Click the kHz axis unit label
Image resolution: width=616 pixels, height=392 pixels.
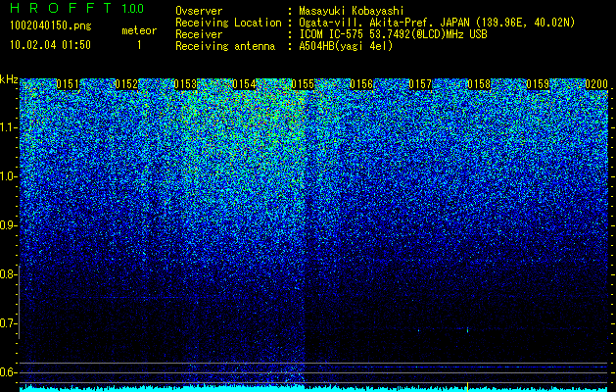click(x=9, y=79)
